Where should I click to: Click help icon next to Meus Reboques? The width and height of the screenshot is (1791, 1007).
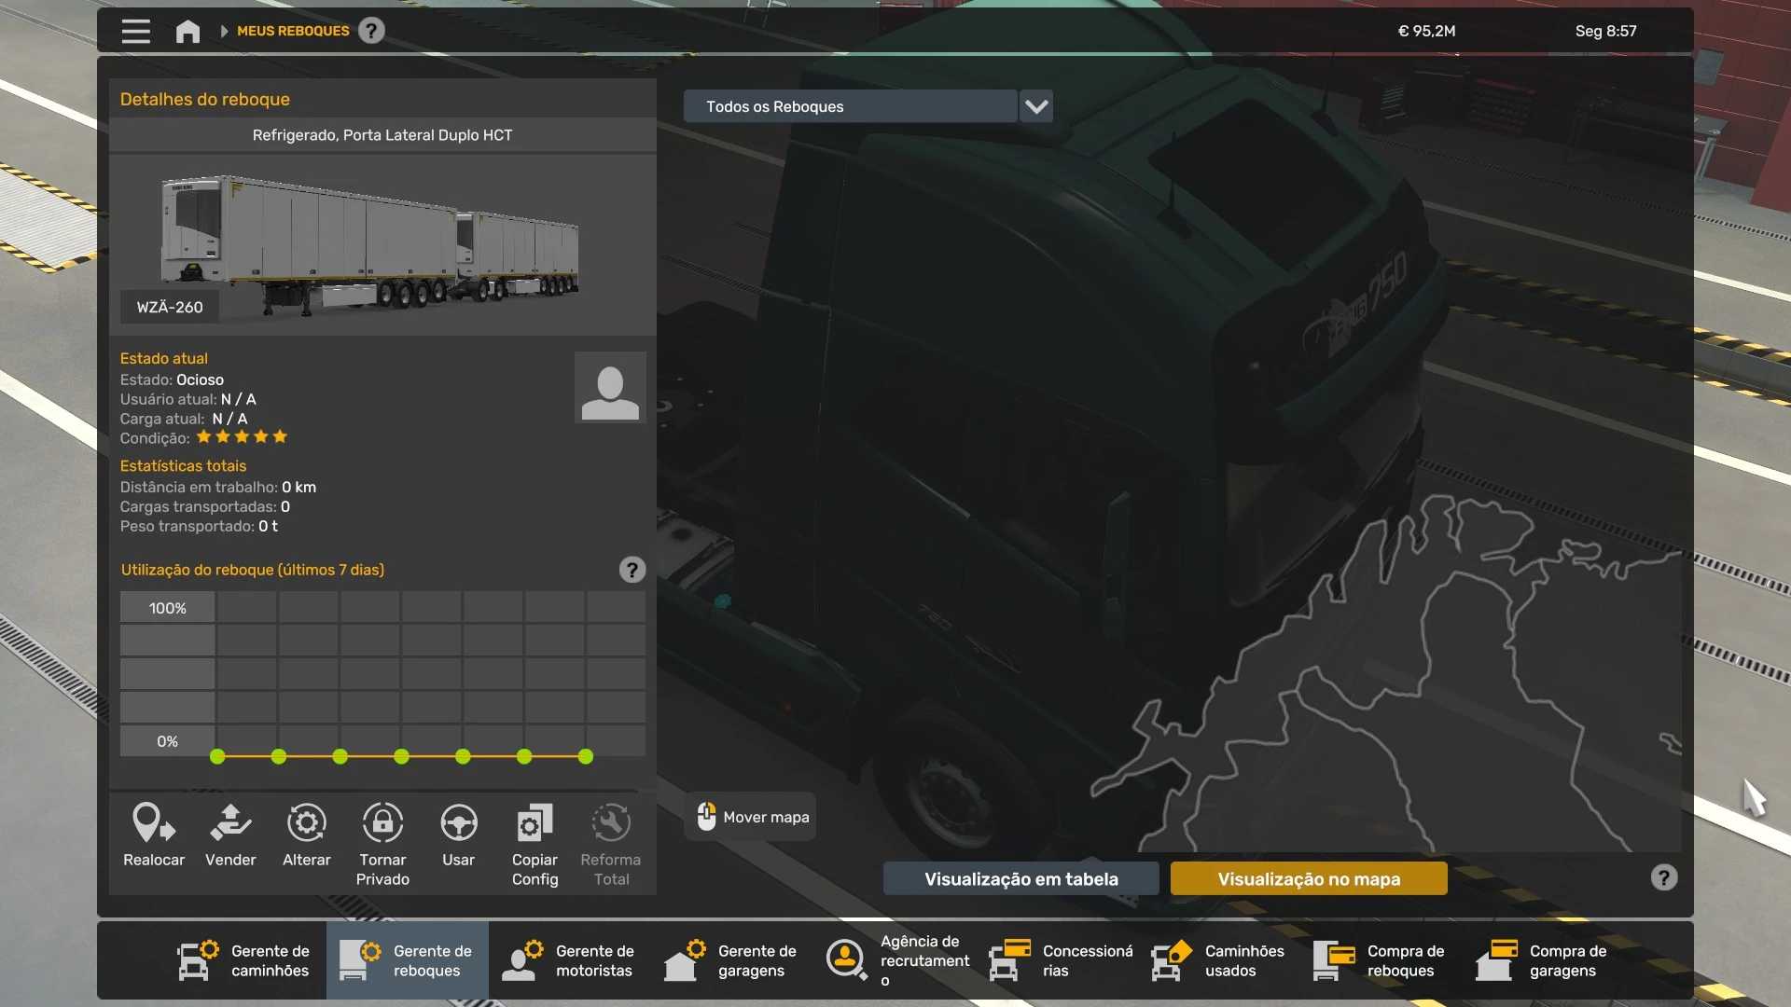[x=371, y=32]
